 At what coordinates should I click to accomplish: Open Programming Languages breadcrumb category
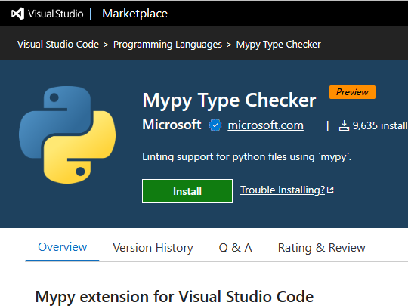tap(168, 45)
